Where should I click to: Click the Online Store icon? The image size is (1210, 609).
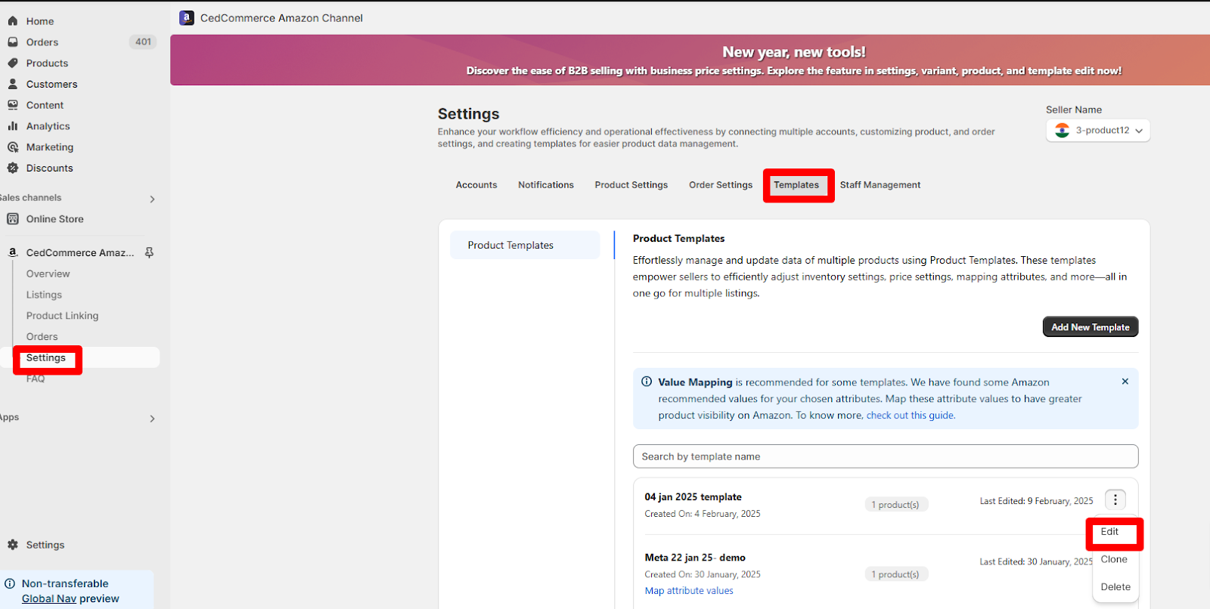[x=13, y=219]
